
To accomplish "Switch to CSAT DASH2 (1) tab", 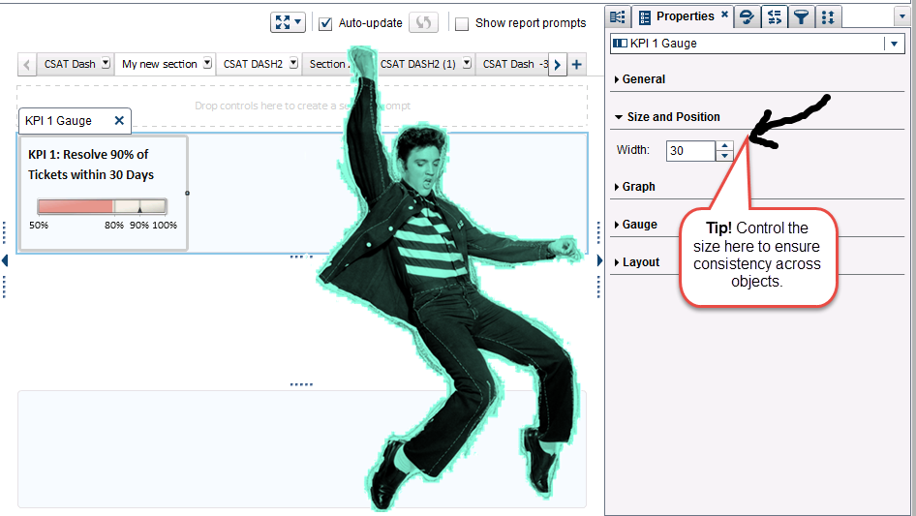I will coord(417,64).
